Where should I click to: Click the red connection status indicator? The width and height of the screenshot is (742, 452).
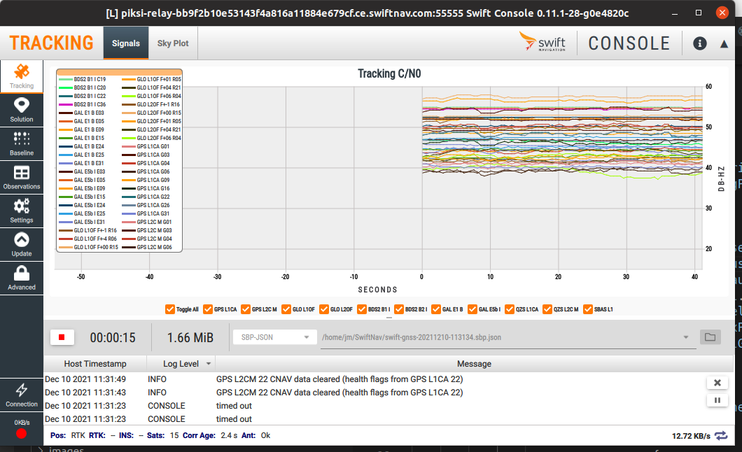point(21,434)
